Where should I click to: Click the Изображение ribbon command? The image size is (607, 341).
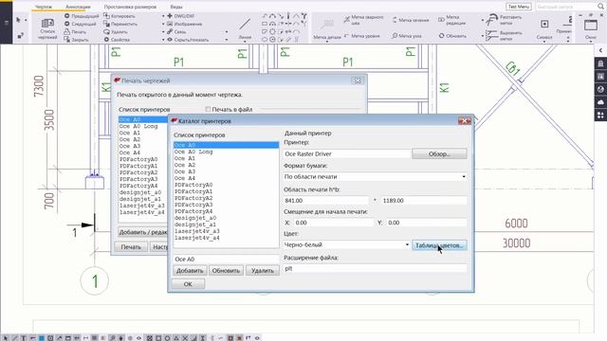click(184, 24)
